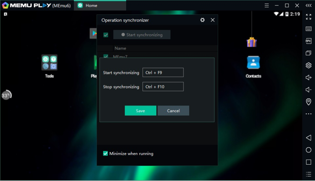Click the fullscreen icon in the sidebar

pyautogui.click(x=309, y=16)
